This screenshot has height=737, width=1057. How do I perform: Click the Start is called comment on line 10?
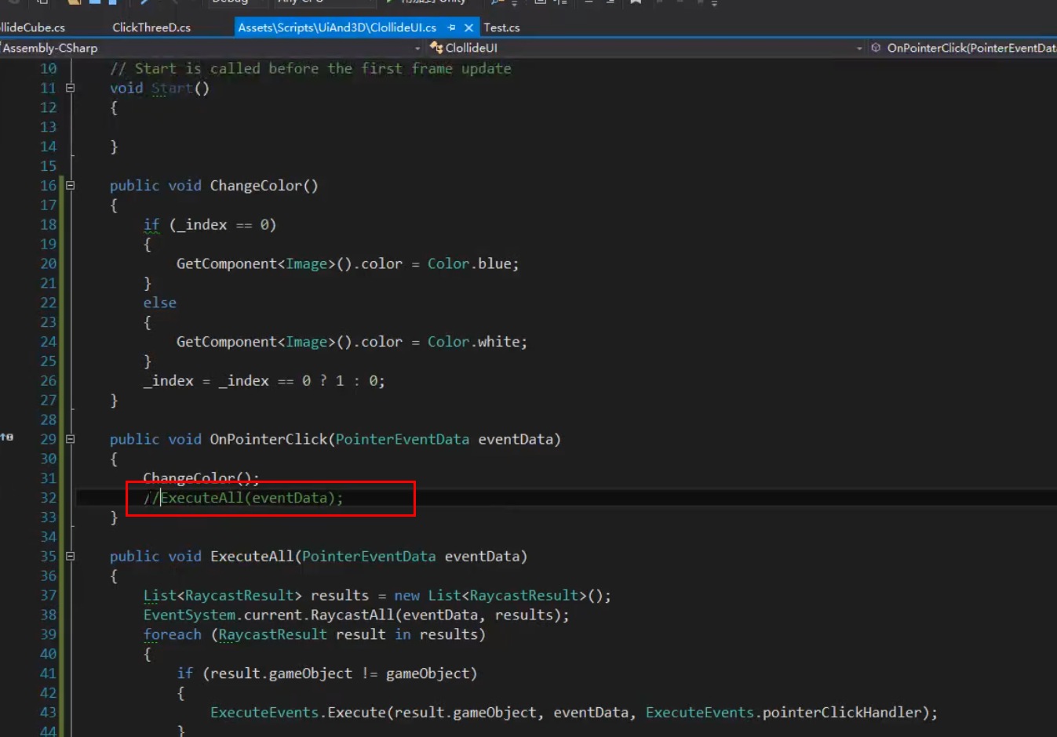click(x=311, y=68)
